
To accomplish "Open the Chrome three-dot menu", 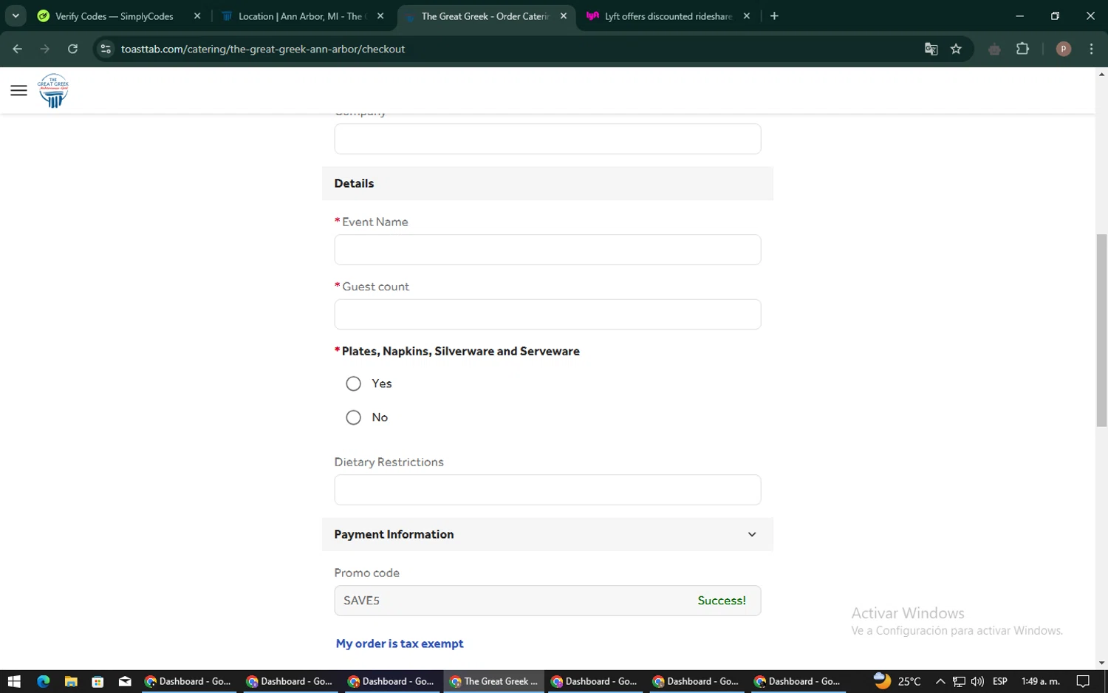I will [x=1091, y=49].
